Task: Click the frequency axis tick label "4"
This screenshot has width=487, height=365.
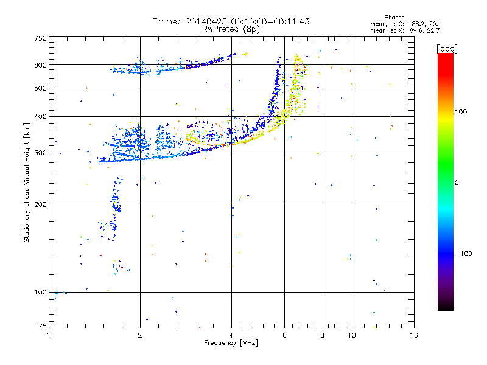Action: click(231, 335)
